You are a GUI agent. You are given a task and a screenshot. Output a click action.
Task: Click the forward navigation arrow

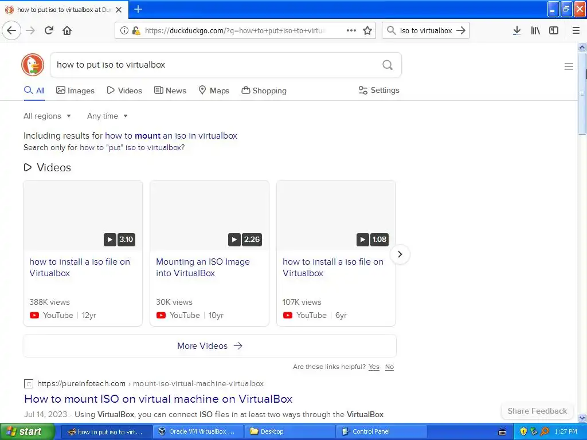pos(31,30)
